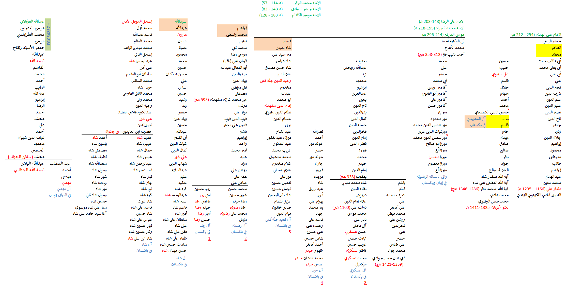Click the الإمام محمد الباقر header
This screenshot has height=288, width=567.
[x=307, y=3]
